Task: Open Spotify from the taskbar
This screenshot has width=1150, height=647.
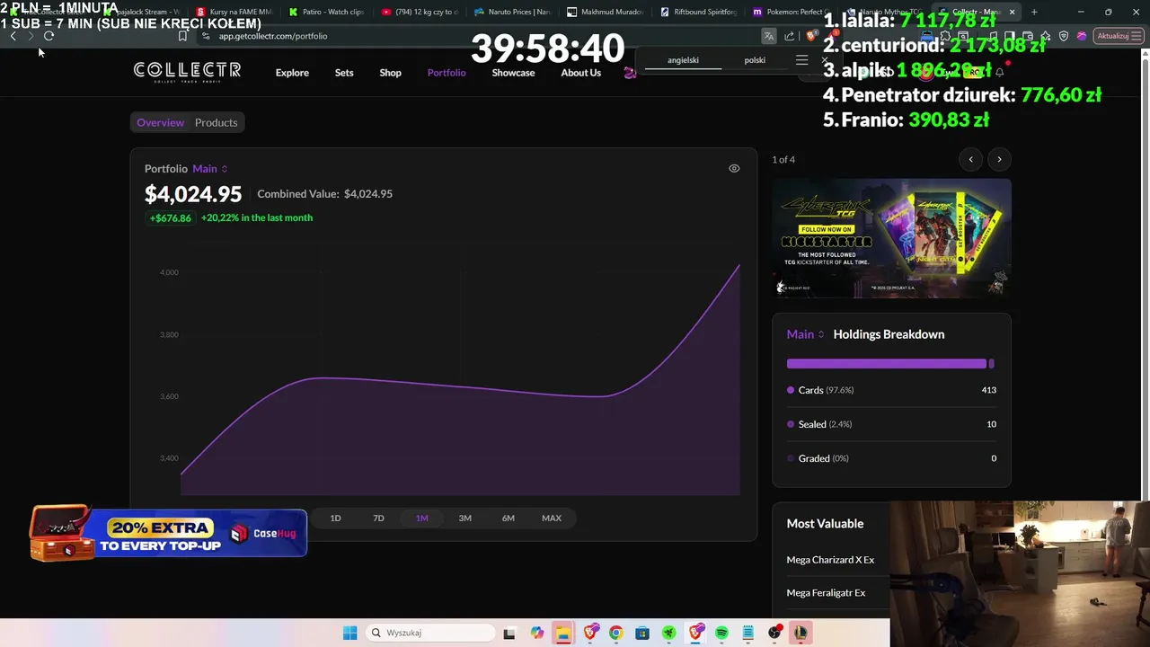Action: coord(721,633)
